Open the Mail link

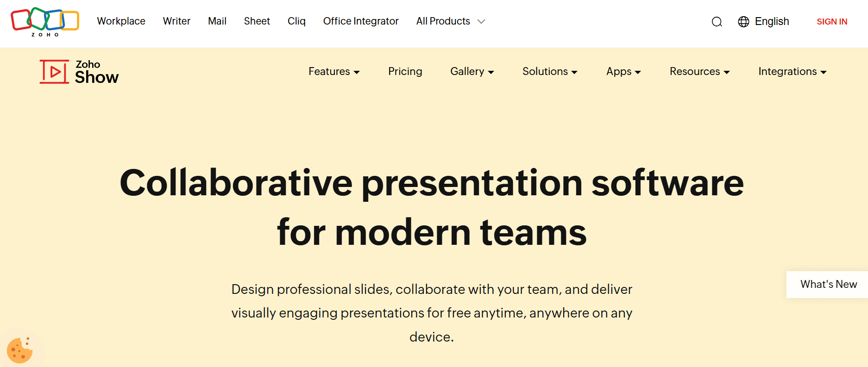point(217,21)
